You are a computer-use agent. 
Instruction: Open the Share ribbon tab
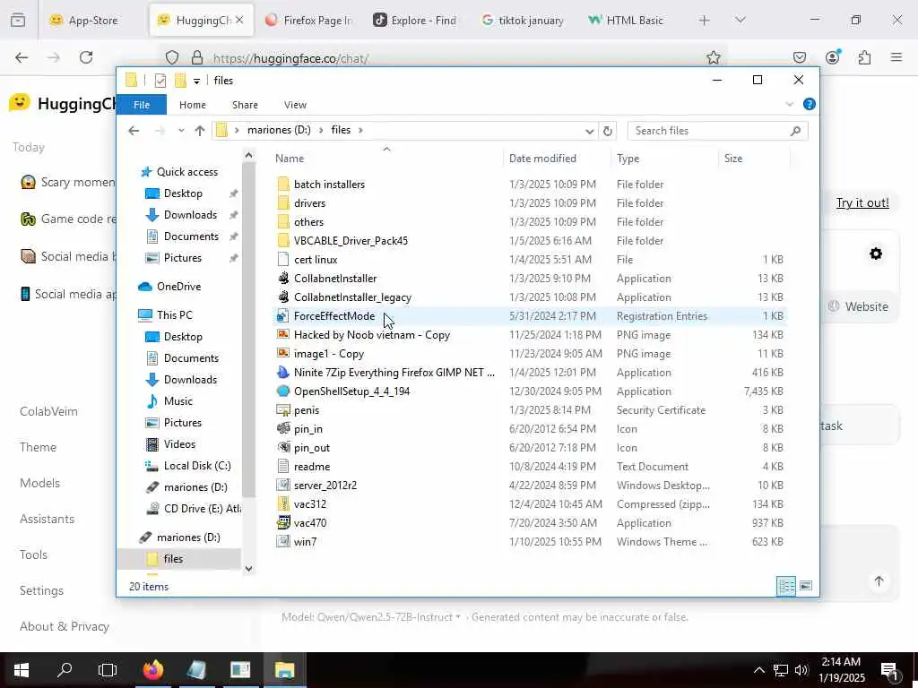point(245,105)
